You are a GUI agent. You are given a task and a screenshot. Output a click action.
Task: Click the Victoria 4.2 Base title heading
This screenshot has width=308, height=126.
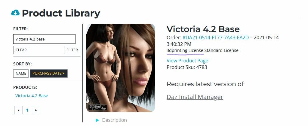click(x=203, y=29)
